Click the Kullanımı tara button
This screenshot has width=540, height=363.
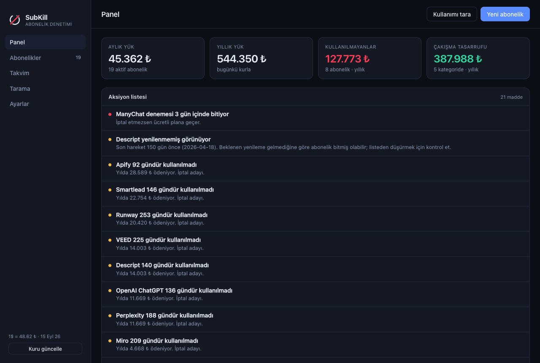[x=452, y=14]
